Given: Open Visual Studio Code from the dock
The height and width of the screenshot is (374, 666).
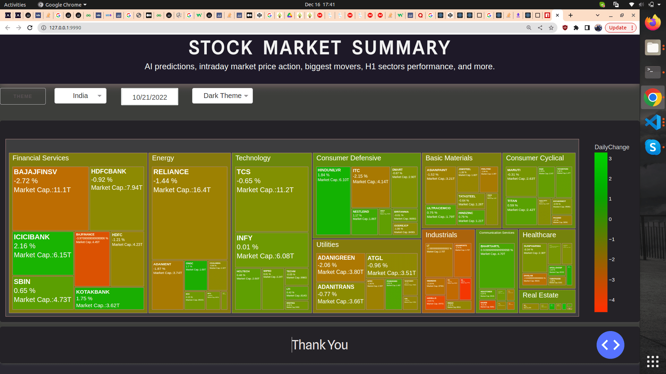Looking at the screenshot, I should pyautogui.click(x=652, y=122).
